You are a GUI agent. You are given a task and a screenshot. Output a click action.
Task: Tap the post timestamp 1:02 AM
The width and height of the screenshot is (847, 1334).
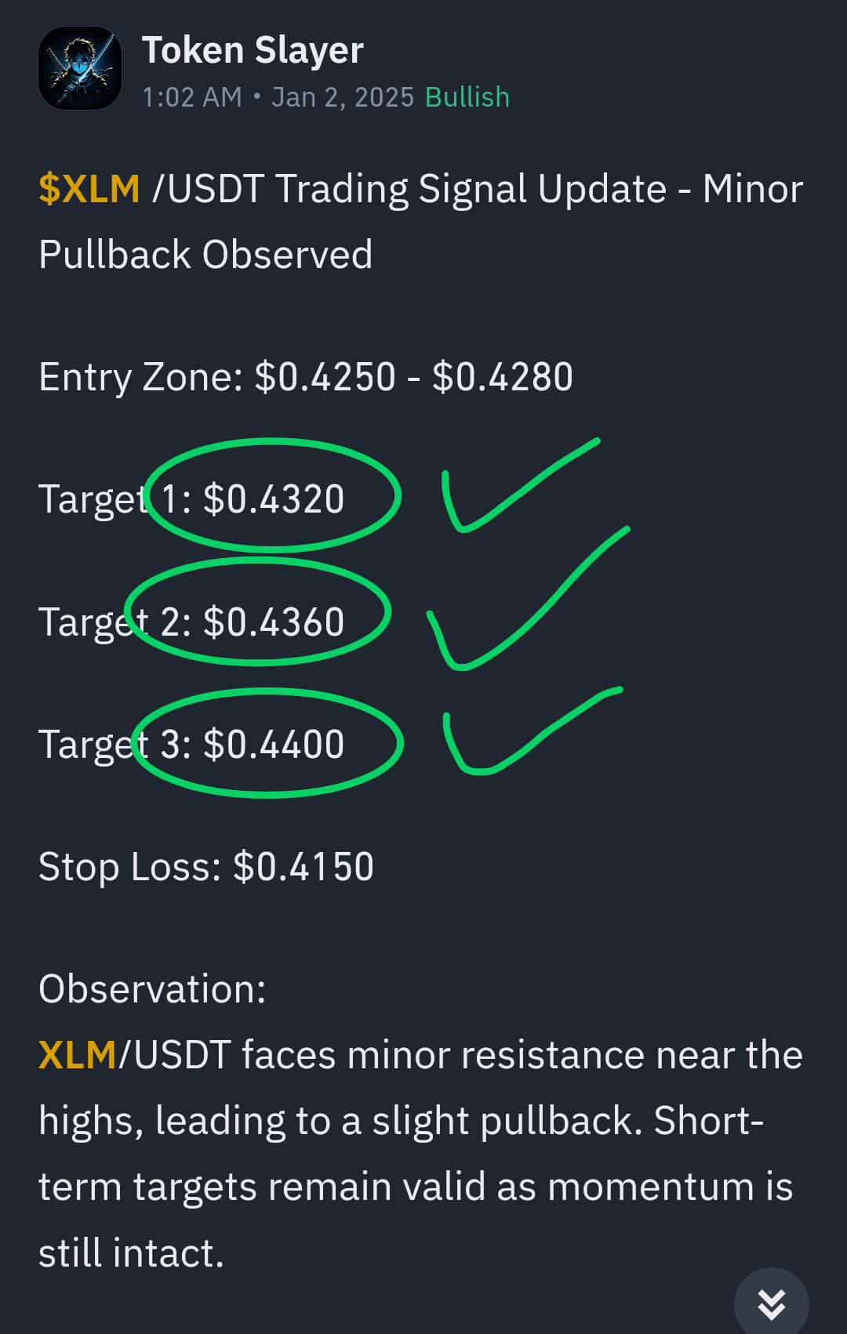coord(192,97)
